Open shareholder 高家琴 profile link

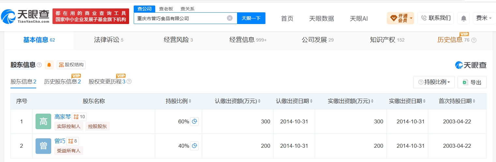[x=62, y=117]
